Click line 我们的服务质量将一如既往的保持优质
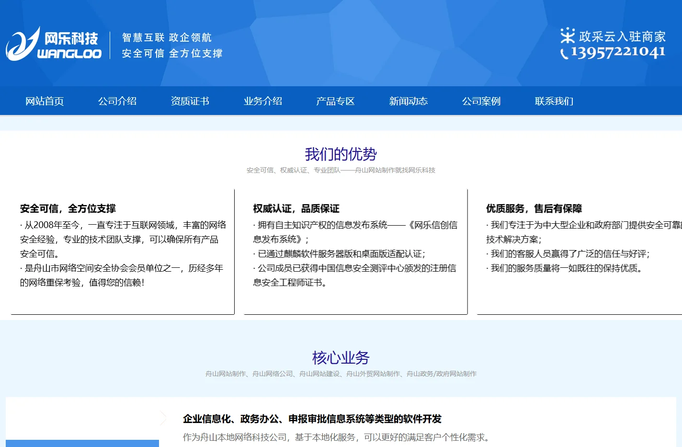Viewport: 682px width, 447px height. click(x=564, y=268)
